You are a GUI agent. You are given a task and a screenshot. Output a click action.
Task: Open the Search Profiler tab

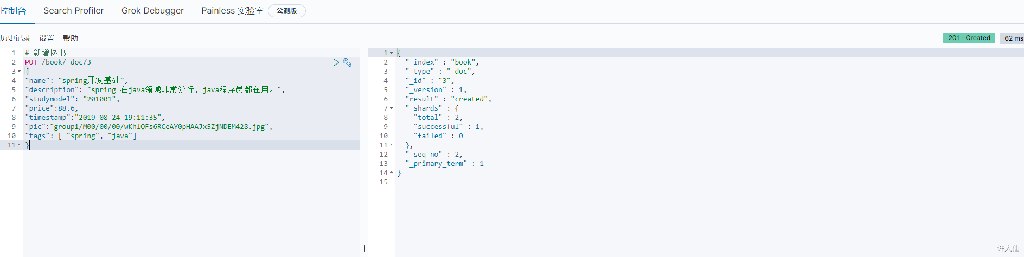74,11
